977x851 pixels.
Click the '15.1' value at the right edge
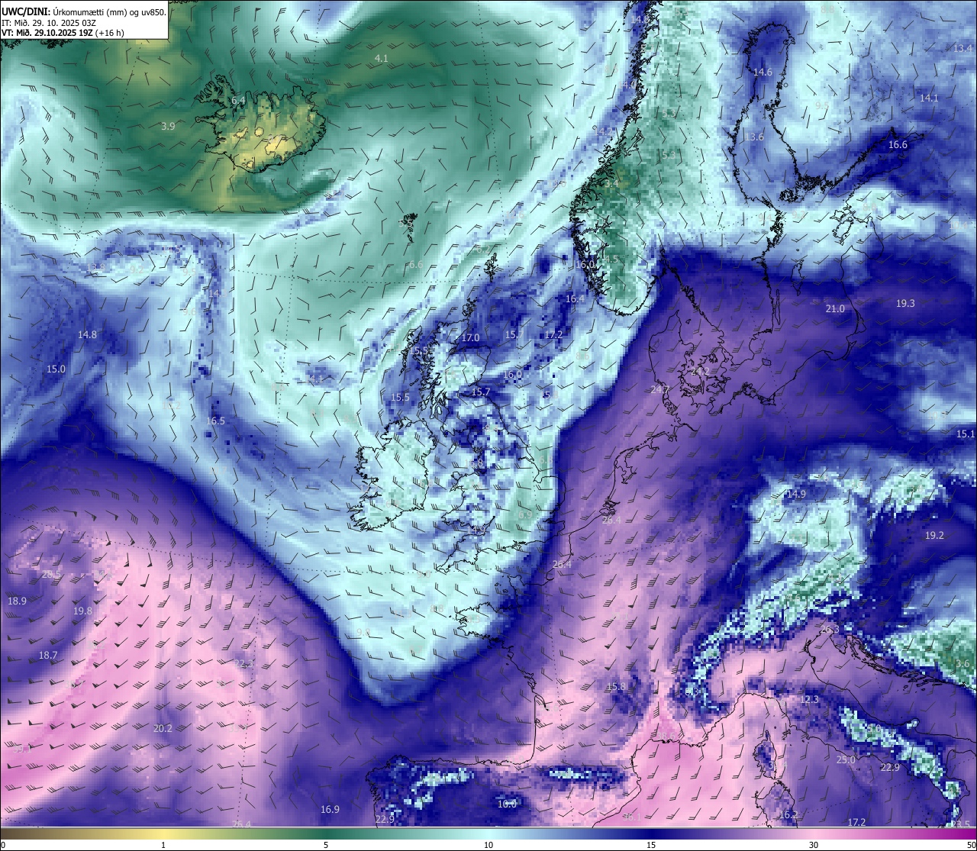[965, 434]
